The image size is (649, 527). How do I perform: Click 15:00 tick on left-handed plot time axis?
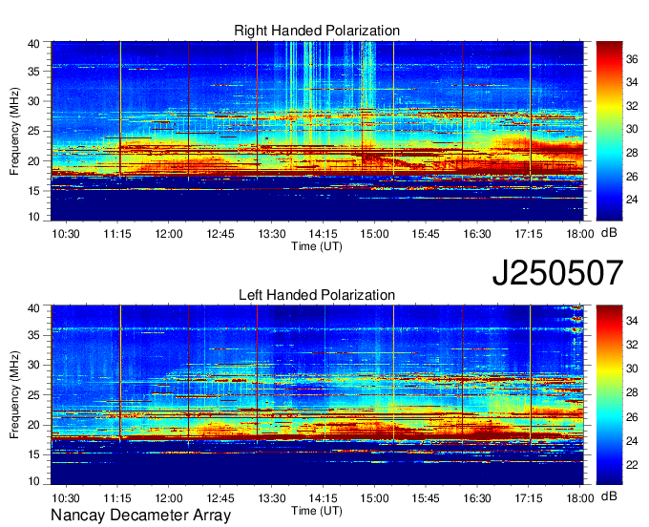374,498
